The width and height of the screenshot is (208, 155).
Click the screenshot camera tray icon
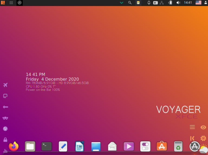click(x=155, y=3)
